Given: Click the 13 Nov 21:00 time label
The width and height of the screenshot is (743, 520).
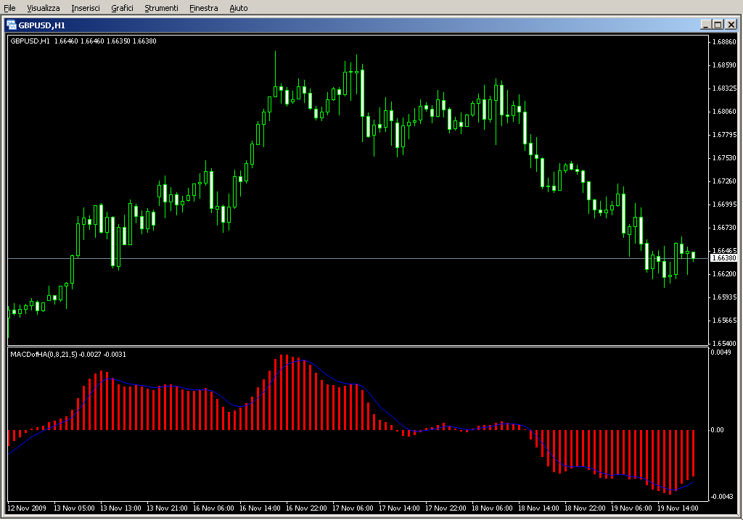Looking at the screenshot, I should pyautogui.click(x=167, y=508).
